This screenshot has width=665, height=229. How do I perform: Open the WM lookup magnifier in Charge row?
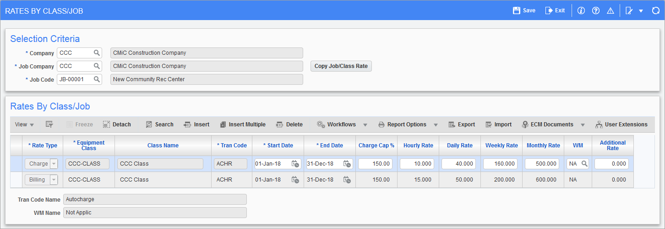click(584, 164)
